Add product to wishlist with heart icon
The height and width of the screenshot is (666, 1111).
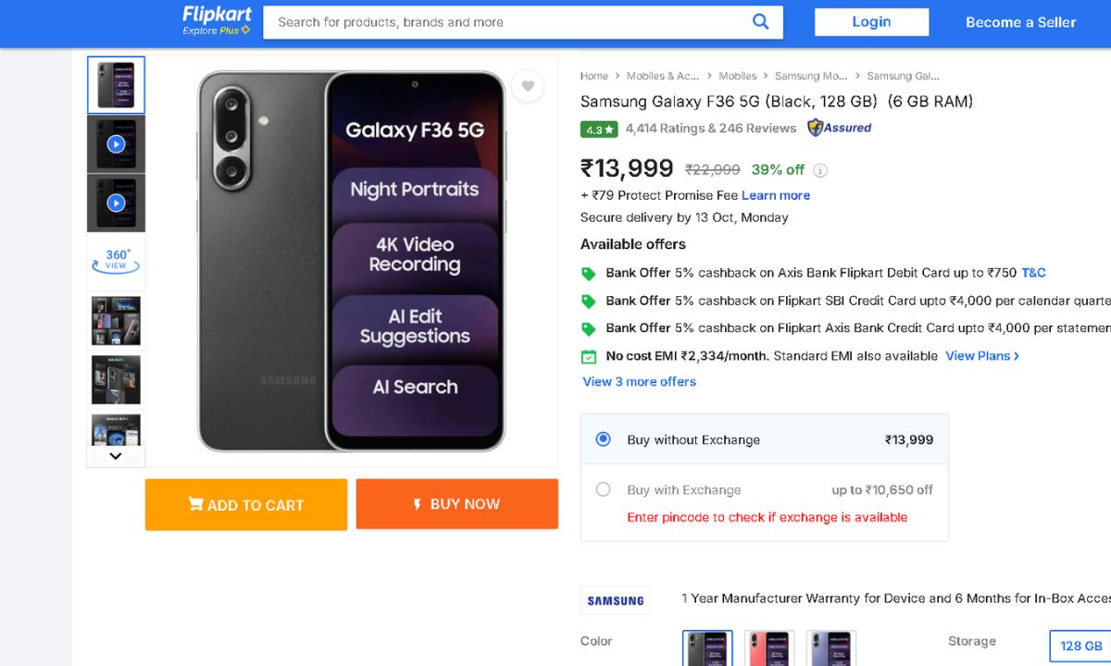(x=528, y=86)
